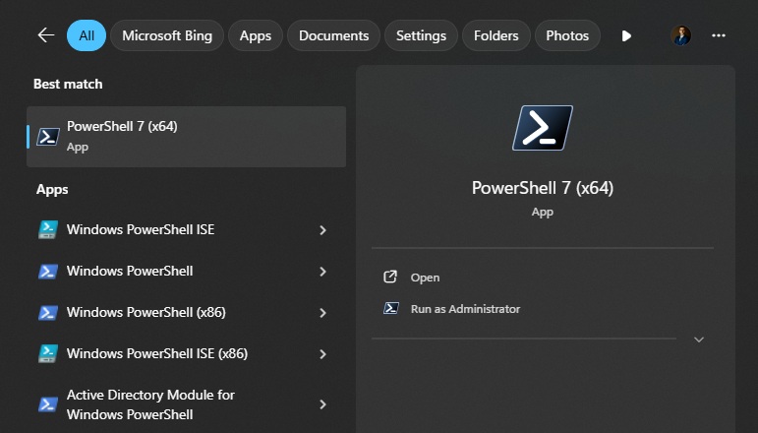This screenshot has width=758, height=433.
Task: Expand options for Windows PowerShell ISE
Action: 322,230
